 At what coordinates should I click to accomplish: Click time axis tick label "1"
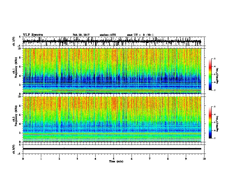[x=41, y=159]
